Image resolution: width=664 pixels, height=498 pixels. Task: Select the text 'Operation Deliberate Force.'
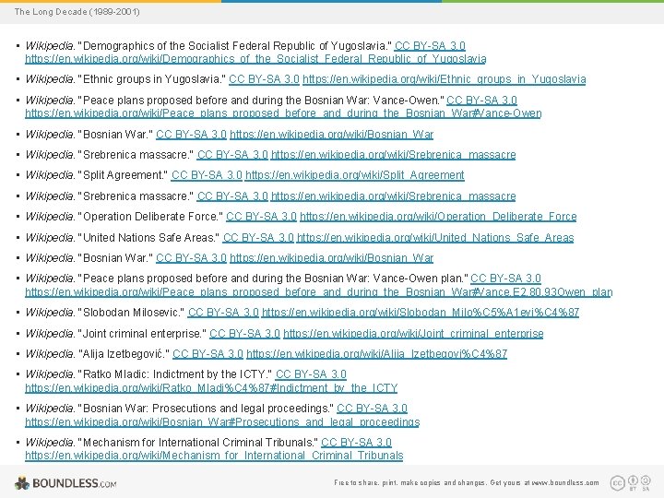click(x=150, y=217)
